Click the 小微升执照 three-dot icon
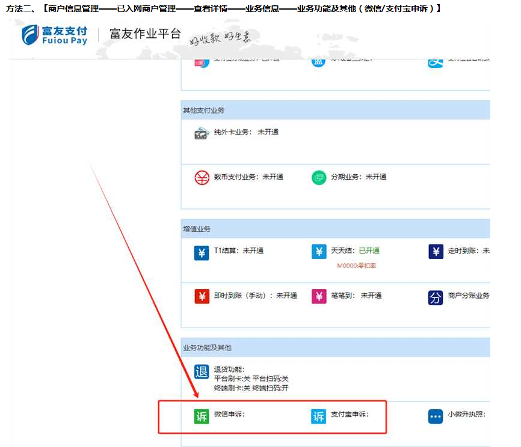 (436, 416)
